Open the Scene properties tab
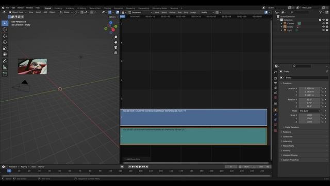 tap(275, 93)
